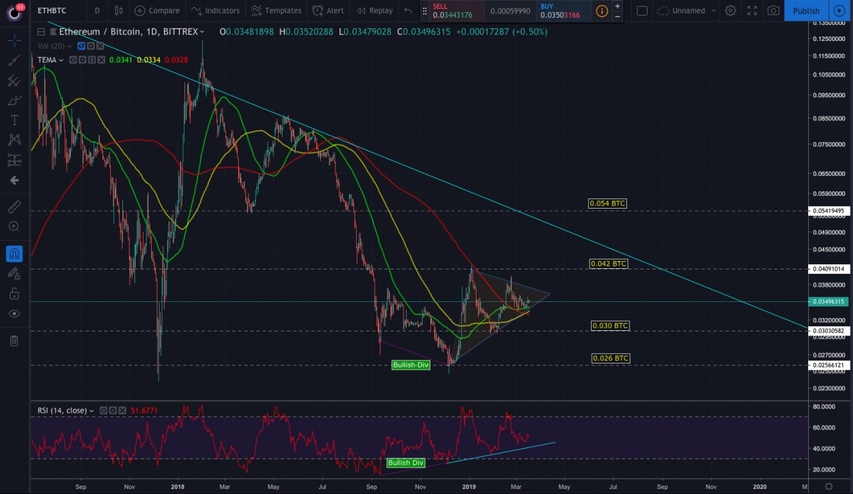Click the BUY price button
The width and height of the screenshot is (853, 494).
[x=563, y=10]
